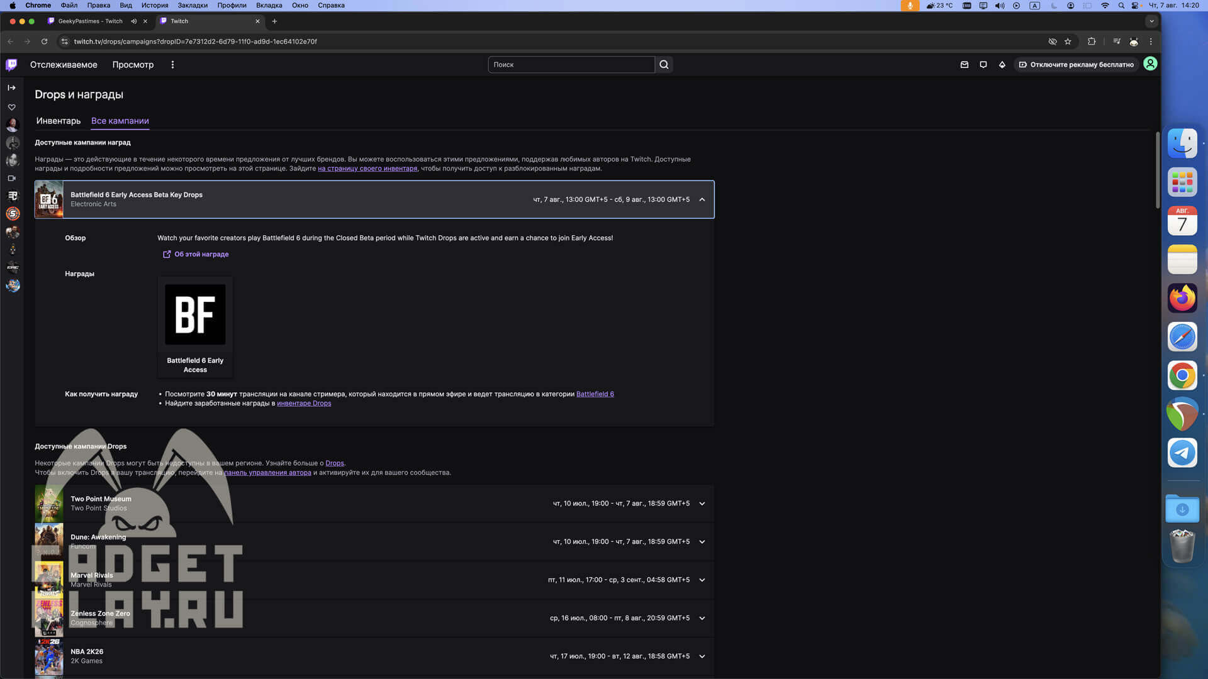Click the search magnifier button
The image size is (1208, 679).
[x=664, y=64]
